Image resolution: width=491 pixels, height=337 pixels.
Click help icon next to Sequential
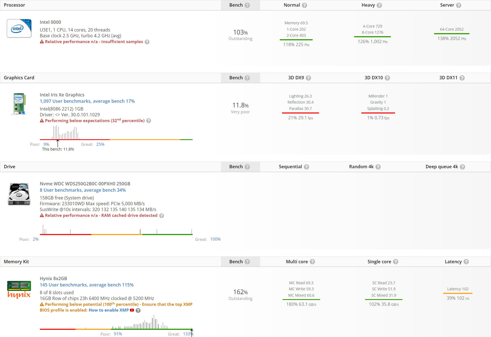point(306,167)
